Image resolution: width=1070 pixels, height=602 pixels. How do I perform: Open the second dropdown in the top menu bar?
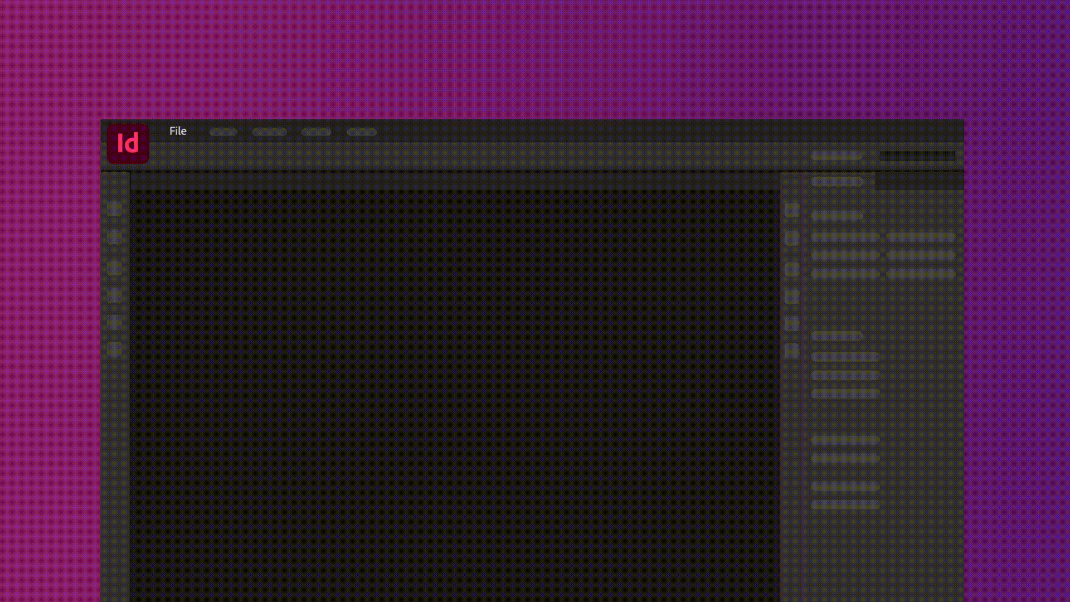tap(270, 132)
